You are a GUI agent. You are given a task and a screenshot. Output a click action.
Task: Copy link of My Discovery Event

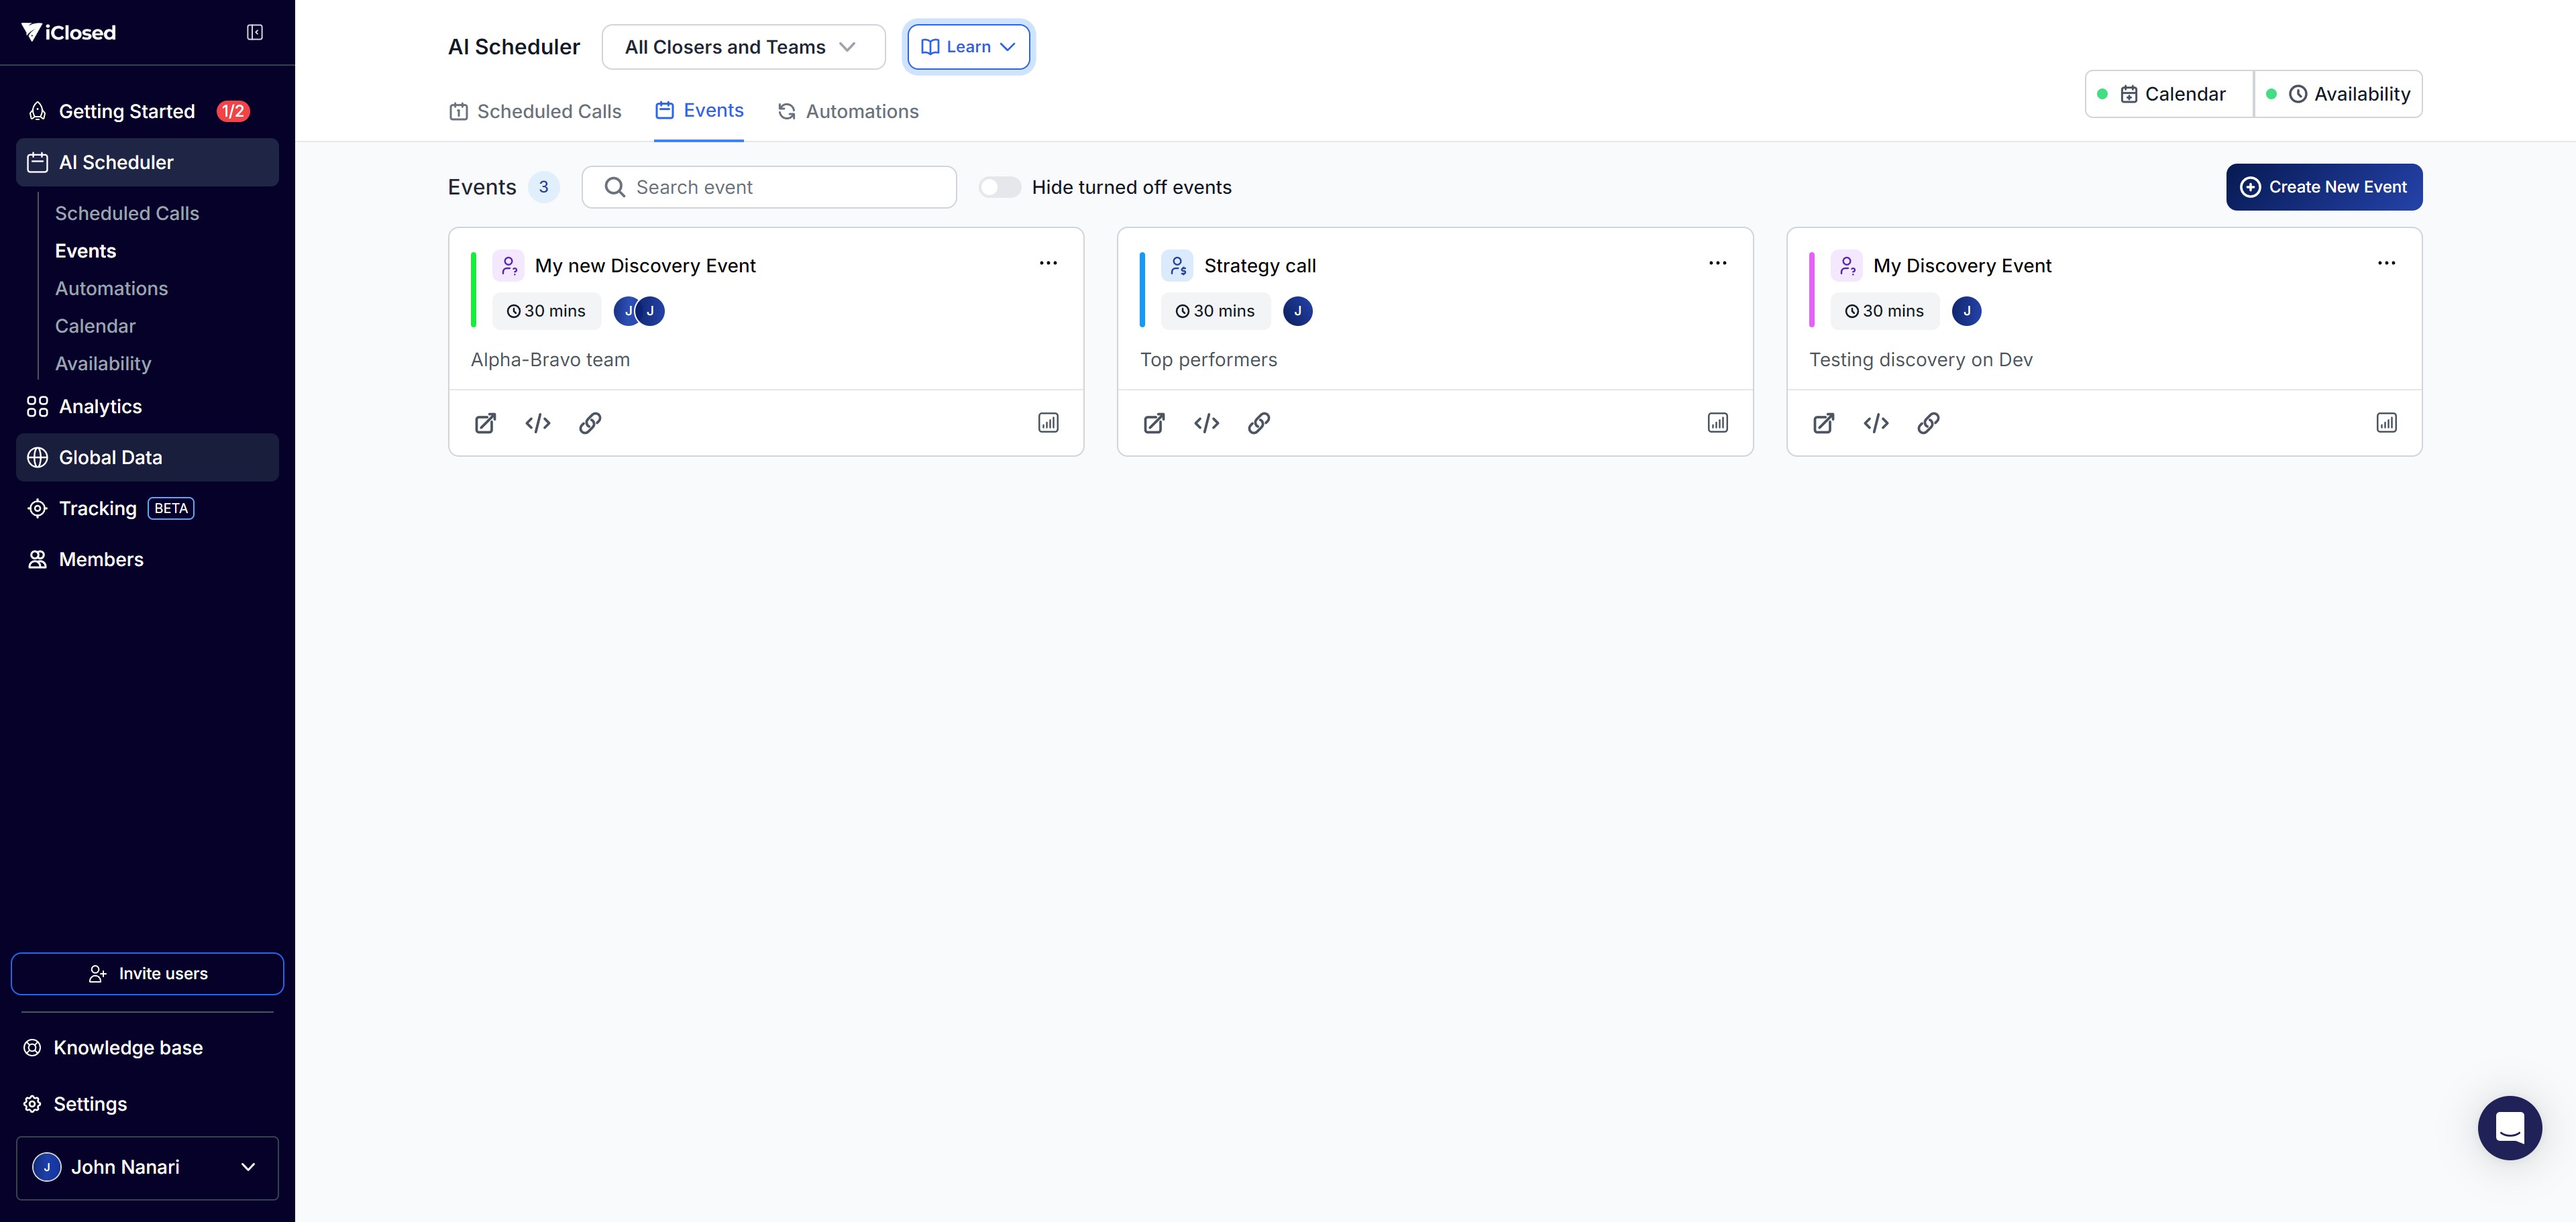pyautogui.click(x=1928, y=423)
